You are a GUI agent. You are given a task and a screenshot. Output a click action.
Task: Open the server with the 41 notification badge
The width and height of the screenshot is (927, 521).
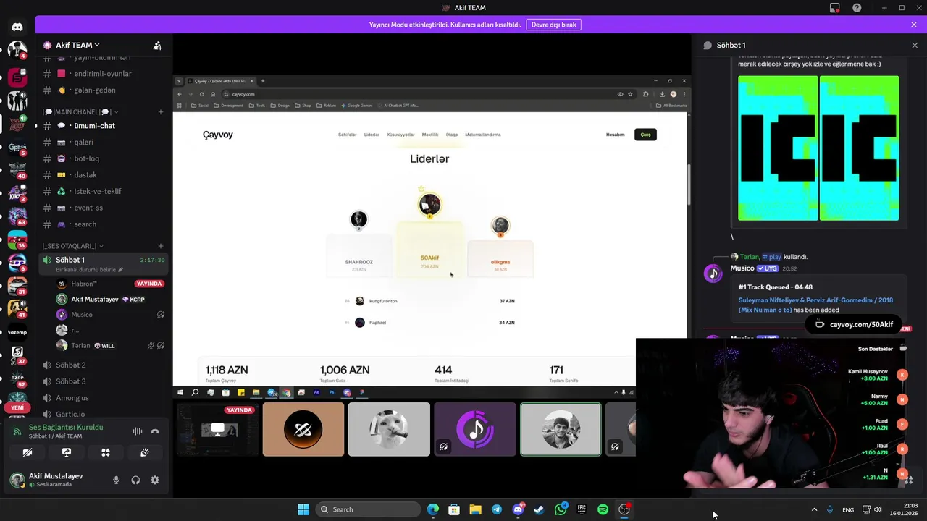tap(17, 308)
